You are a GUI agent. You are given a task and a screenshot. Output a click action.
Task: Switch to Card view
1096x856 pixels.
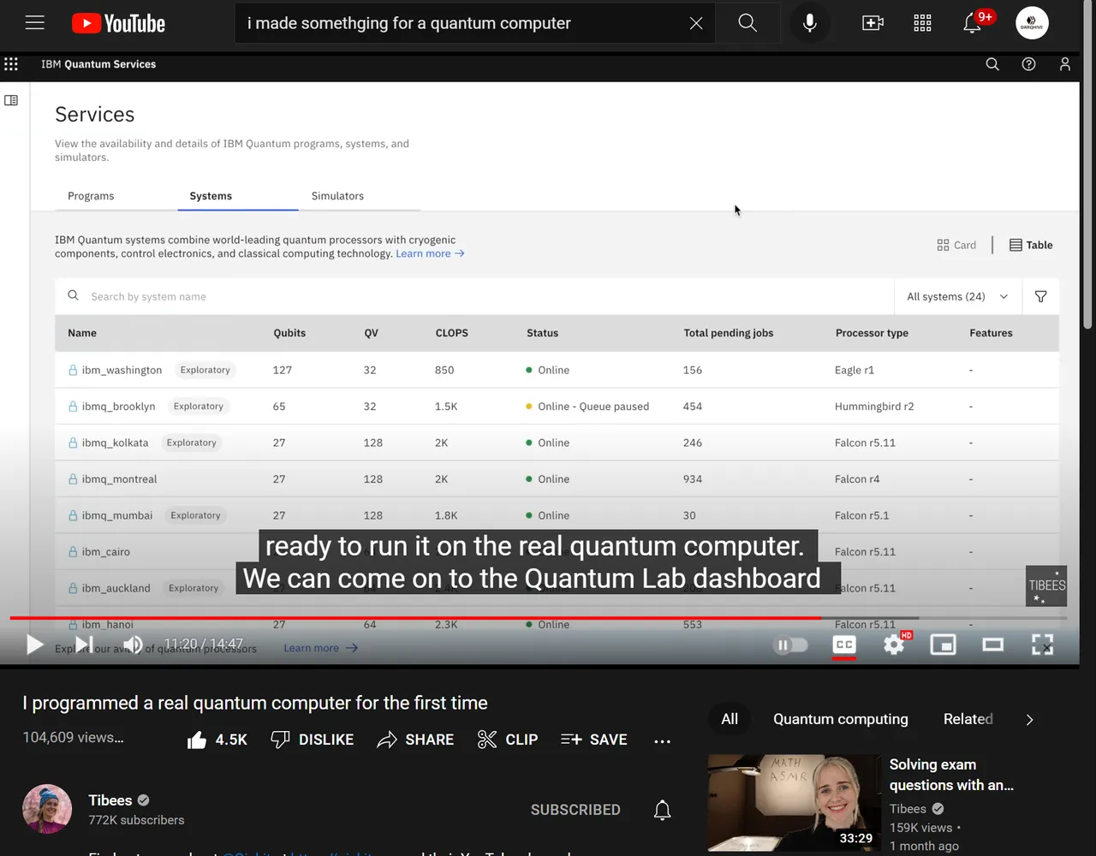tap(956, 245)
